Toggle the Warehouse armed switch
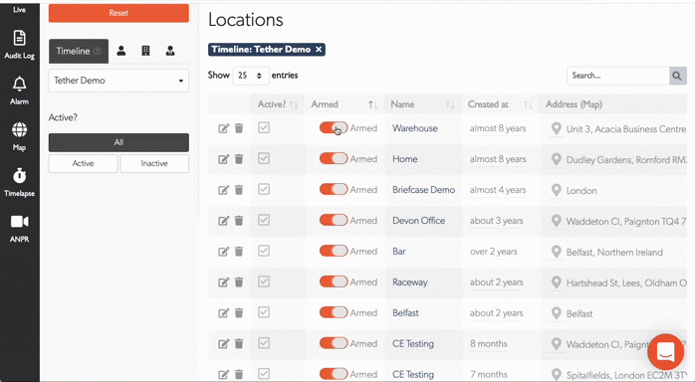The width and height of the screenshot is (695, 382). [334, 128]
